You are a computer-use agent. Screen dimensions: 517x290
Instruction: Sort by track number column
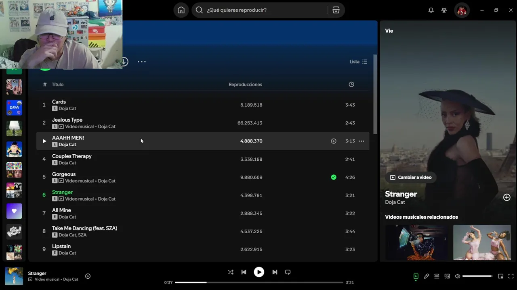point(45,85)
